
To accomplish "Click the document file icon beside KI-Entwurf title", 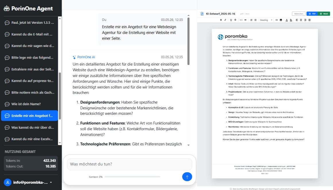I will 202,13.
